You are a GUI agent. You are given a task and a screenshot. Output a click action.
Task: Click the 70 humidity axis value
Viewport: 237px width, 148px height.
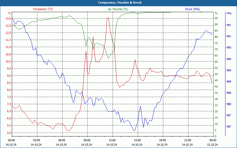[216, 49]
